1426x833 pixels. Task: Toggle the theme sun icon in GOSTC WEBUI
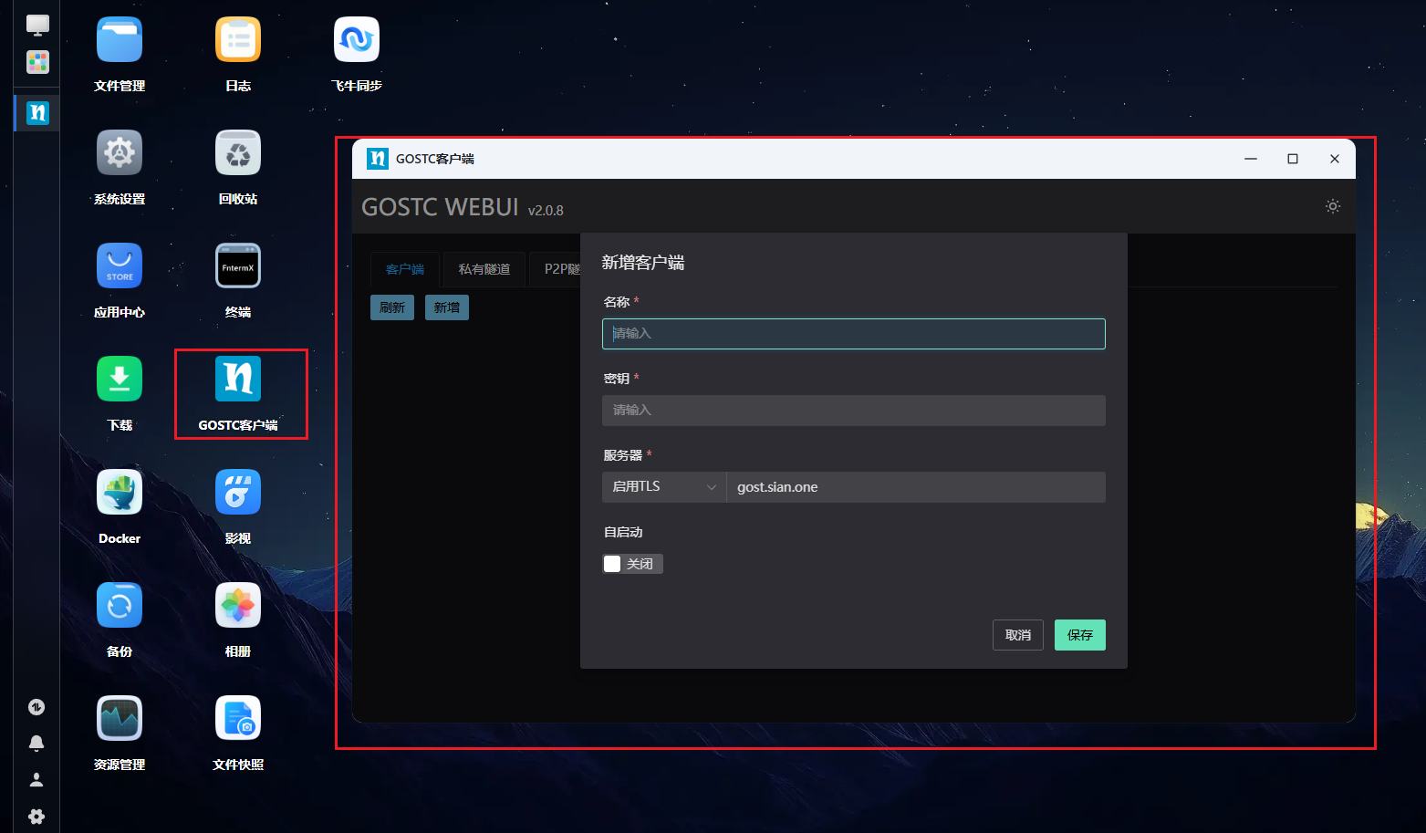1332,206
